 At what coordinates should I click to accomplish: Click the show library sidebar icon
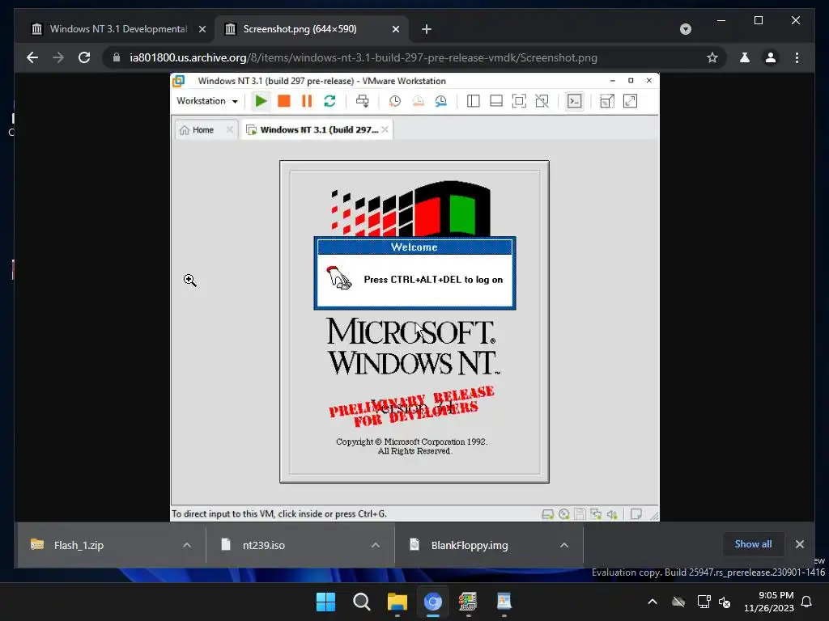(473, 101)
